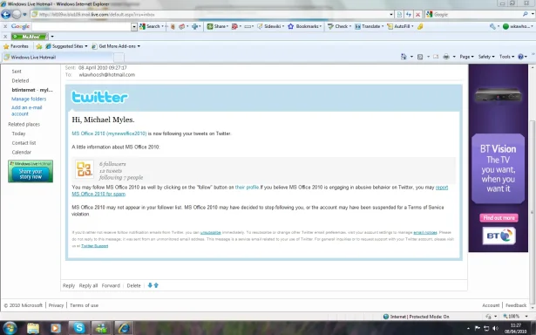Screen dimensions: 536x335
Task: Open the Page menu
Action: point(466,57)
